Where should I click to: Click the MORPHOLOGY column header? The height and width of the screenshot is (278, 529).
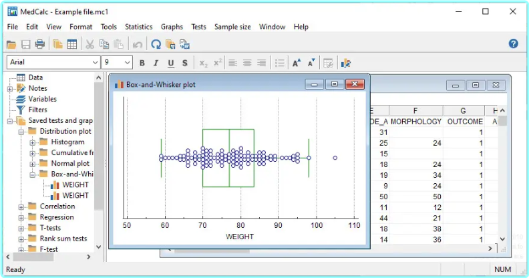[415, 122]
